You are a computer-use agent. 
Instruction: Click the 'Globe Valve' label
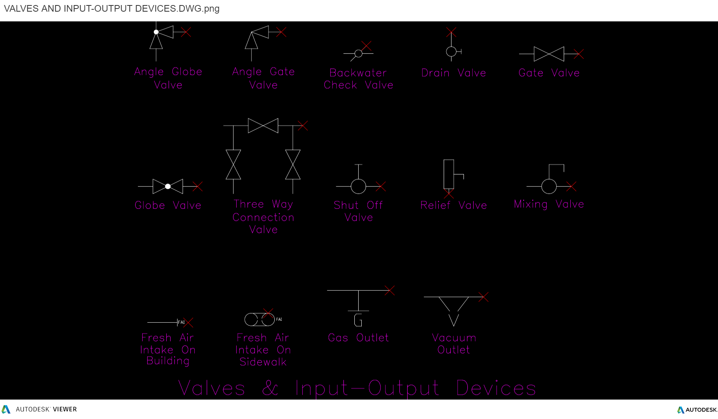point(168,205)
